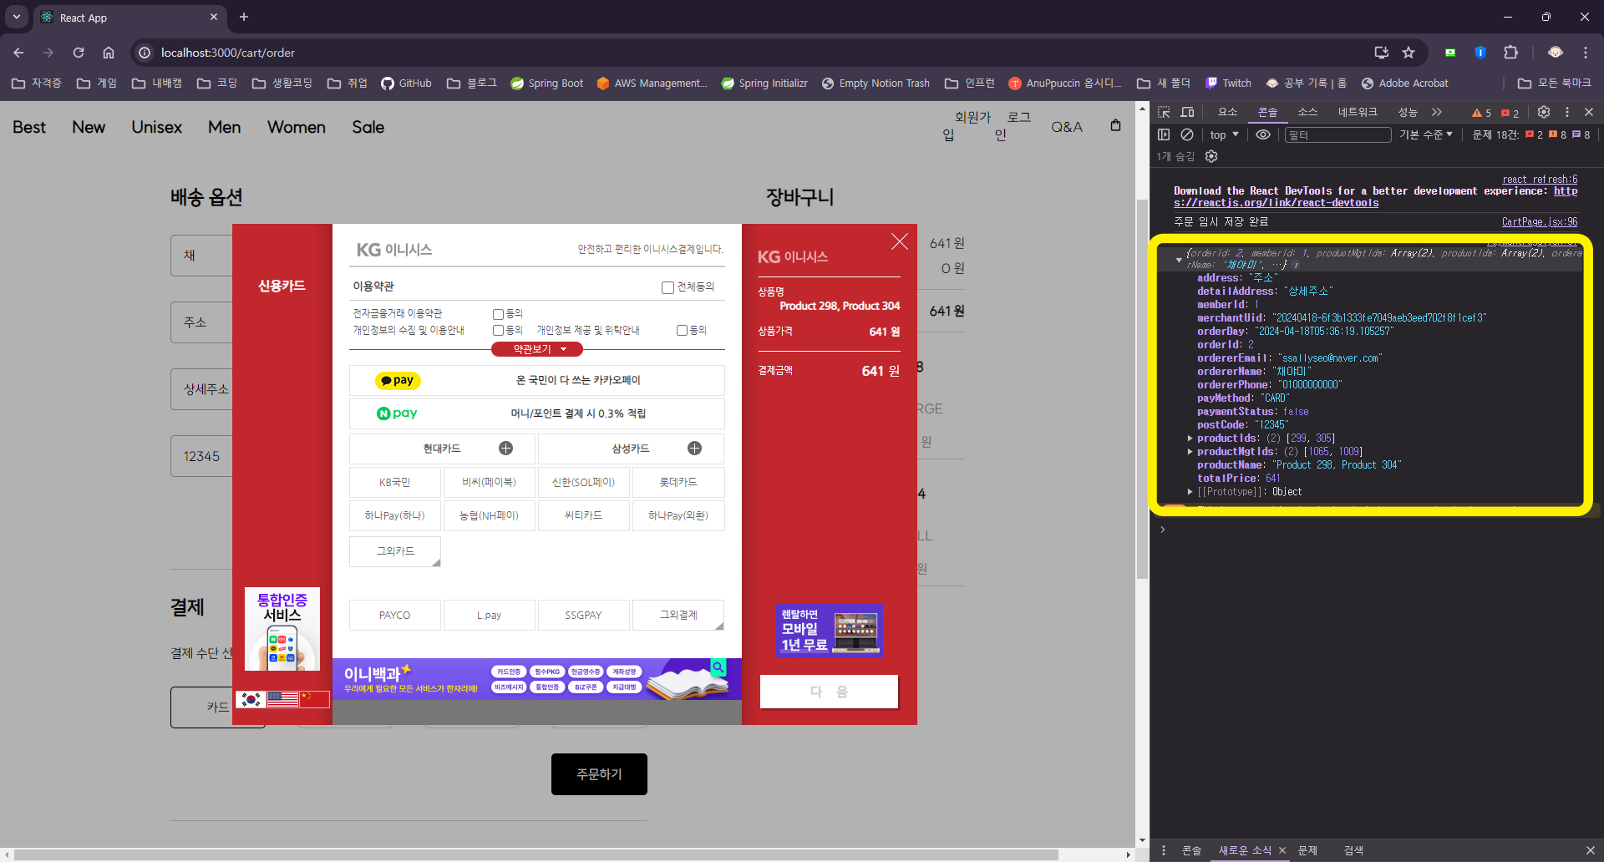Open Chrome three-dot menu
This screenshot has height=862, width=1604.
[1586, 53]
